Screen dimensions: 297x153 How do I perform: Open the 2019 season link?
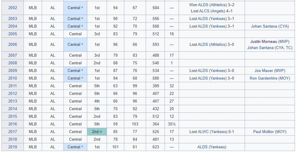pyautogui.click(x=13, y=147)
